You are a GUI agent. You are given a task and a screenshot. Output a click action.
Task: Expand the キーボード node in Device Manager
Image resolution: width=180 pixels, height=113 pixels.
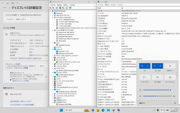pyautogui.click(x=52, y=47)
